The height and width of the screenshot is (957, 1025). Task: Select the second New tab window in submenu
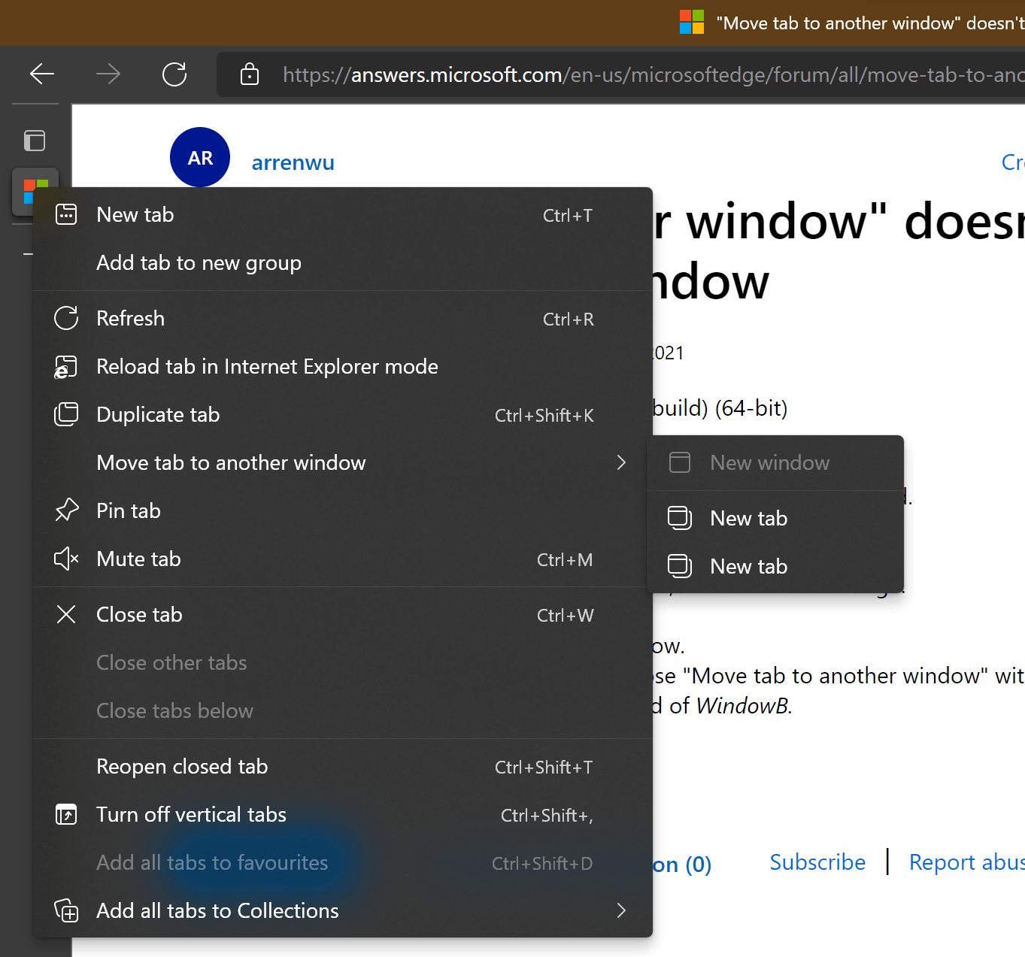pyautogui.click(x=775, y=567)
